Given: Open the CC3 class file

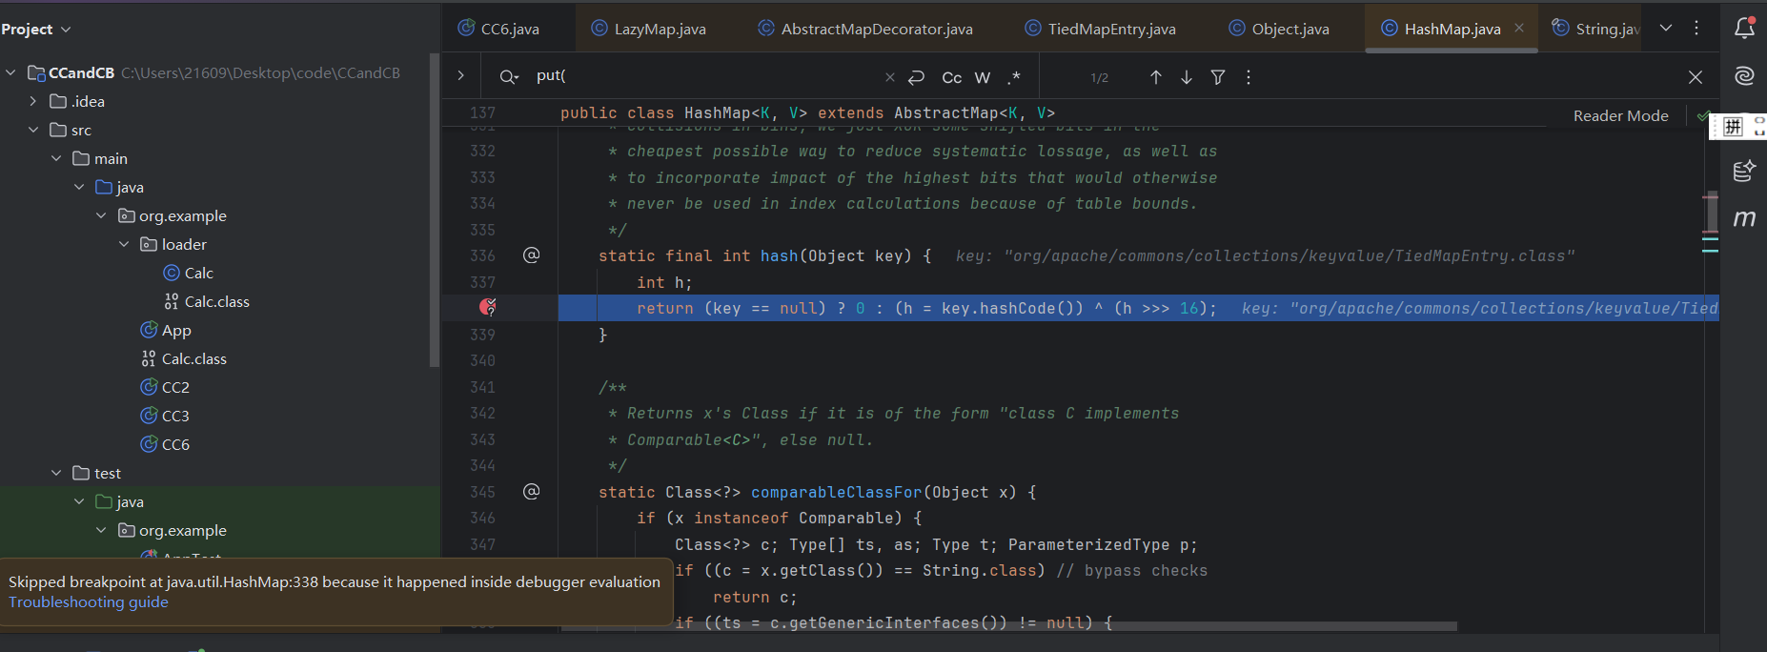Looking at the screenshot, I should pyautogui.click(x=165, y=416).
